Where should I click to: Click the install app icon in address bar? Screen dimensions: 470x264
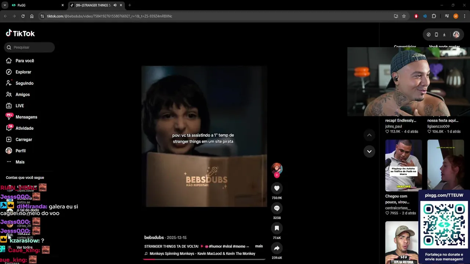point(396,16)
